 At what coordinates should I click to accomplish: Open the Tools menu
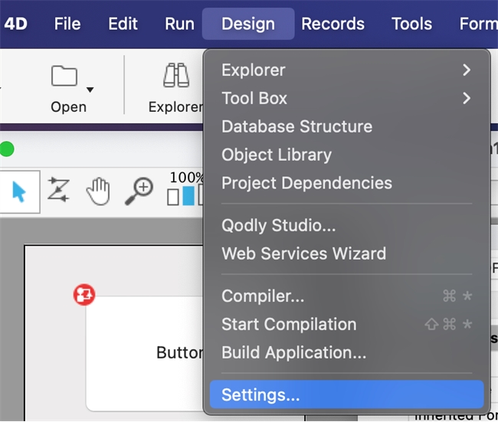pyautogui.click(x=411, y=24)
